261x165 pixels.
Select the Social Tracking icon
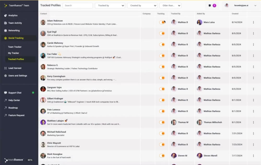click(5, 38)
